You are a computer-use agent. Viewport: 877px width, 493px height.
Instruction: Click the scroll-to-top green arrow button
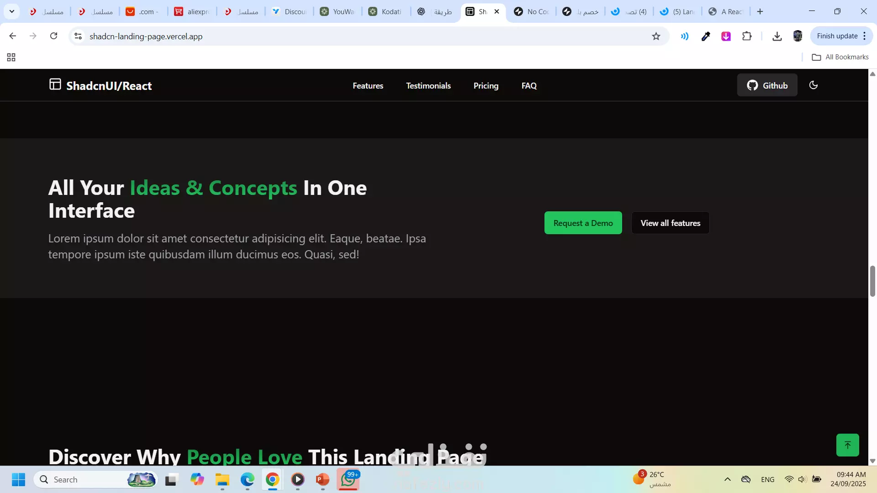click(847, 445)
